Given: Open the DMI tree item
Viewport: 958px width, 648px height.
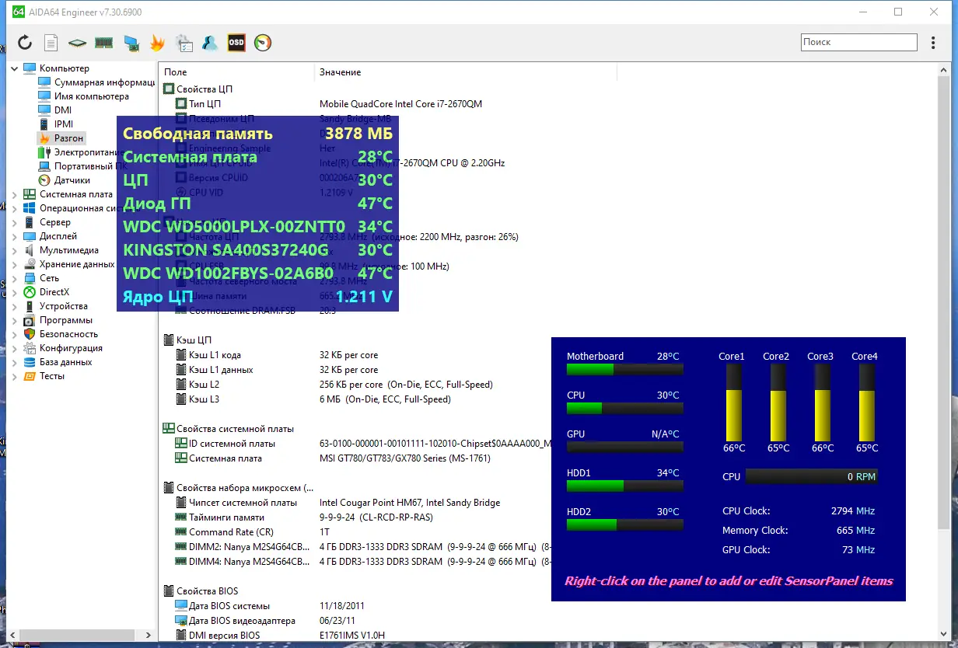Looking at the screenshot, I should tap(63, 110).
